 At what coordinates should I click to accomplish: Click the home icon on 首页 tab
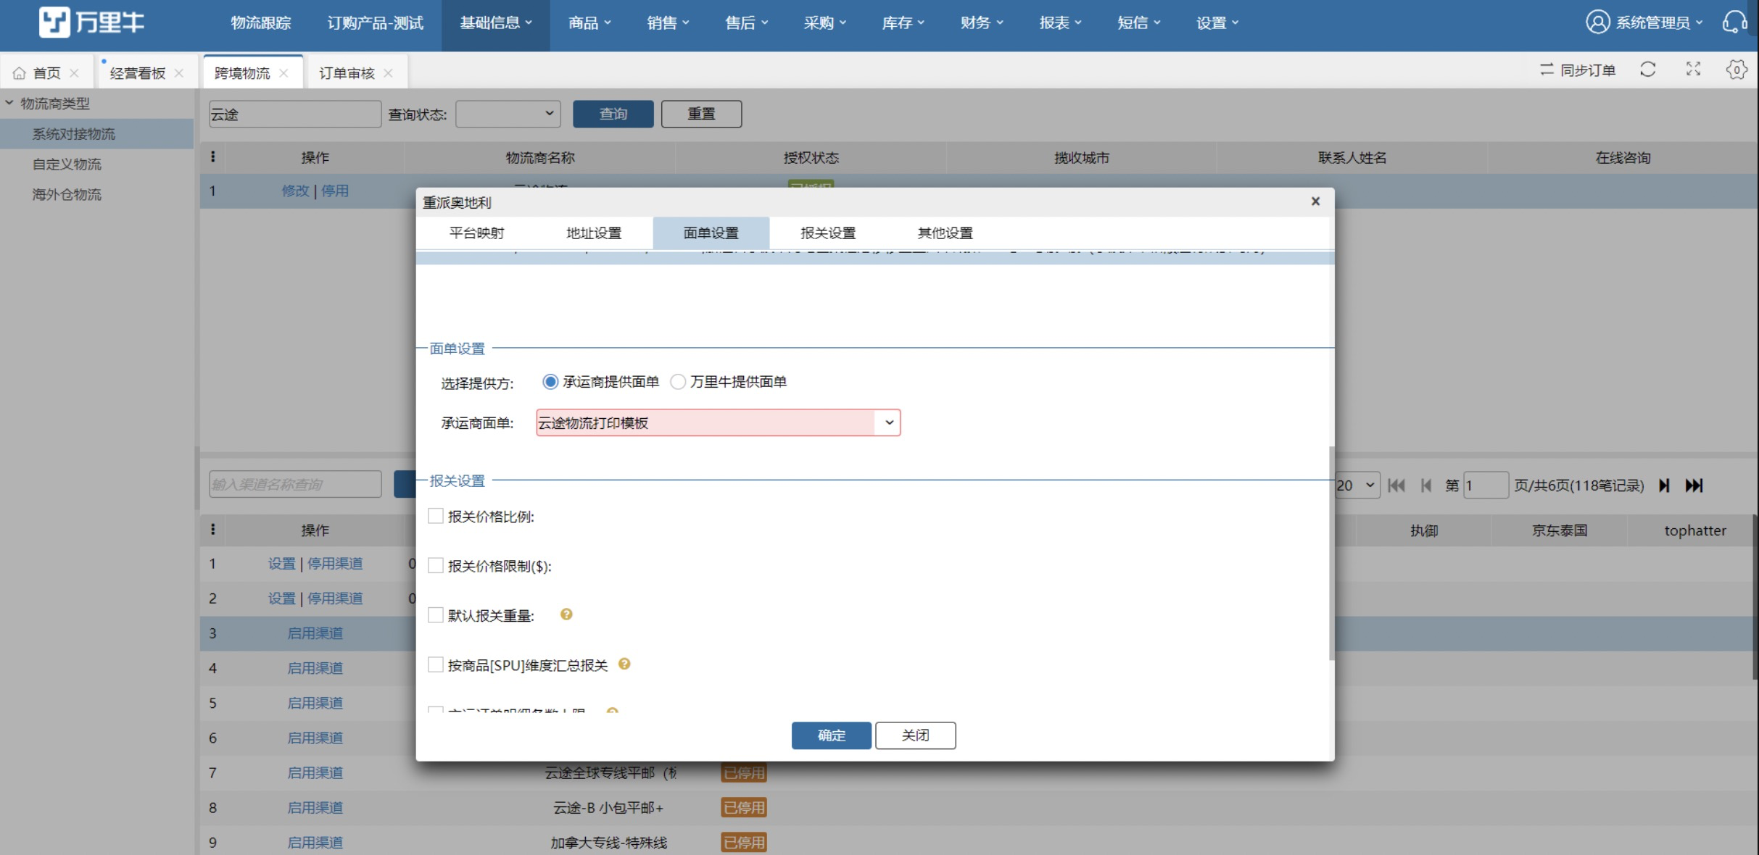click(x=20, y=73)
